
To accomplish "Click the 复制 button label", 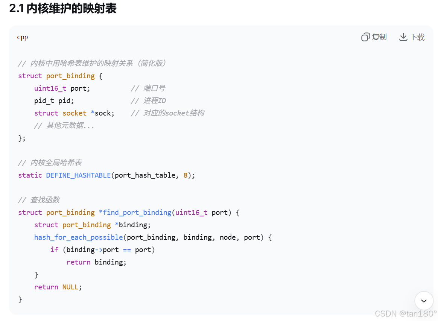I will (x=379, y=37).
